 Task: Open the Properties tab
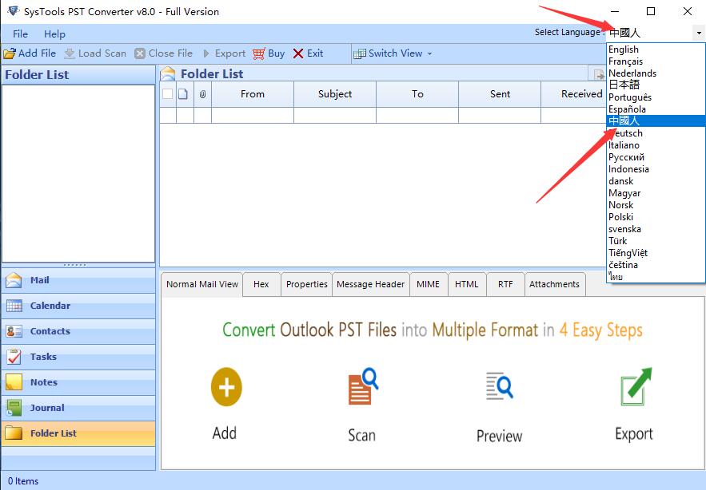306,284
